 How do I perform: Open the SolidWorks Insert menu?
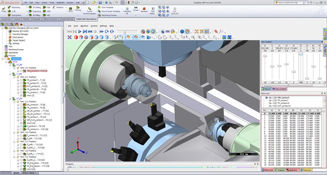point(45,2)
